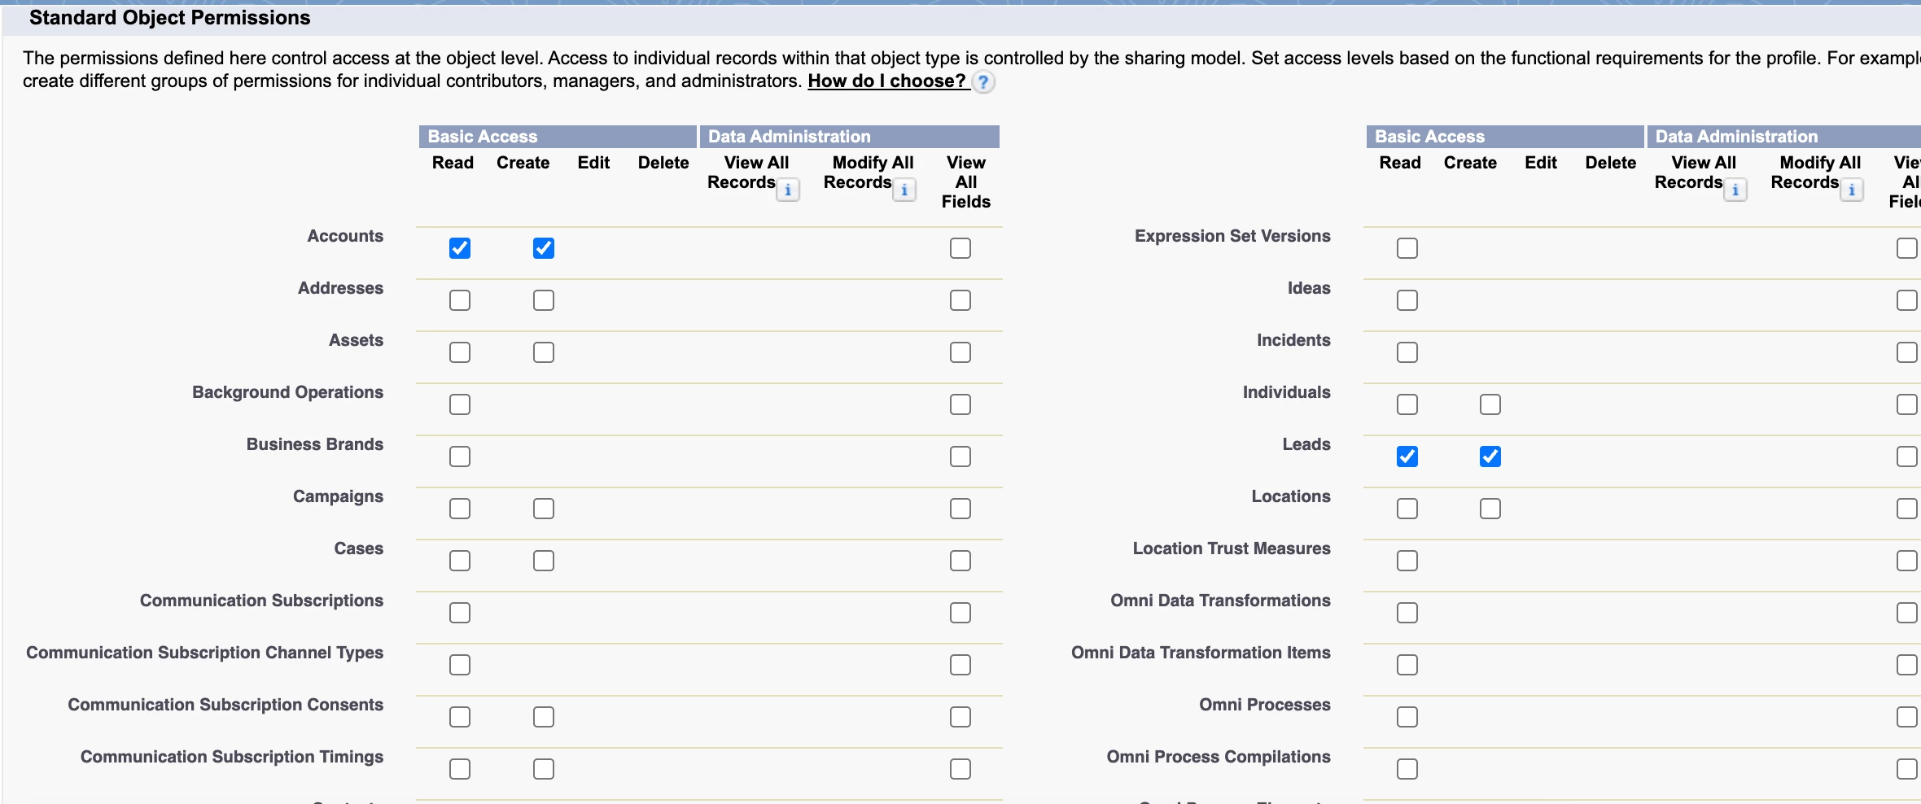The height and width of the screenshot is (804, 1921).
Task: Check Create permission for Individuals
Action: [1490, 404]
